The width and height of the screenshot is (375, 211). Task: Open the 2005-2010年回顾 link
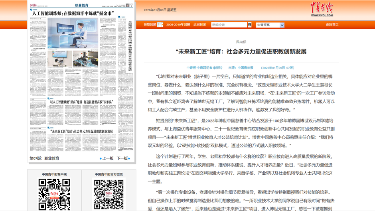(x=178, y=25)
